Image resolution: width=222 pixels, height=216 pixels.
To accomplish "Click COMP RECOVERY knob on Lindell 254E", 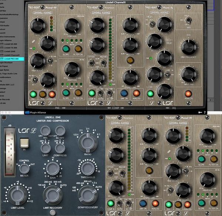I will point(88,195).
